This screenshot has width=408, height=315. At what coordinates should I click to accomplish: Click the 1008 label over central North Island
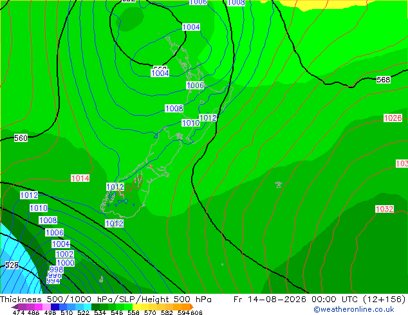[174, 108]
